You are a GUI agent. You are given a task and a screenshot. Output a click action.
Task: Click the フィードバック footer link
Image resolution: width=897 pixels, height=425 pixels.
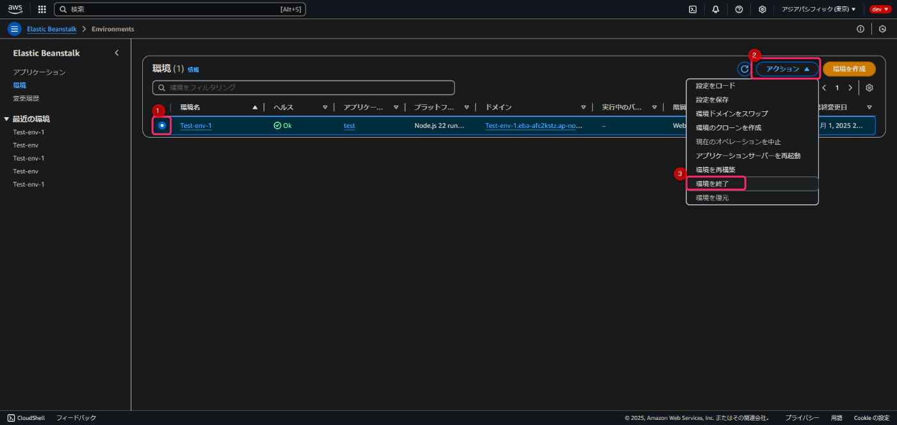point(76,418)
